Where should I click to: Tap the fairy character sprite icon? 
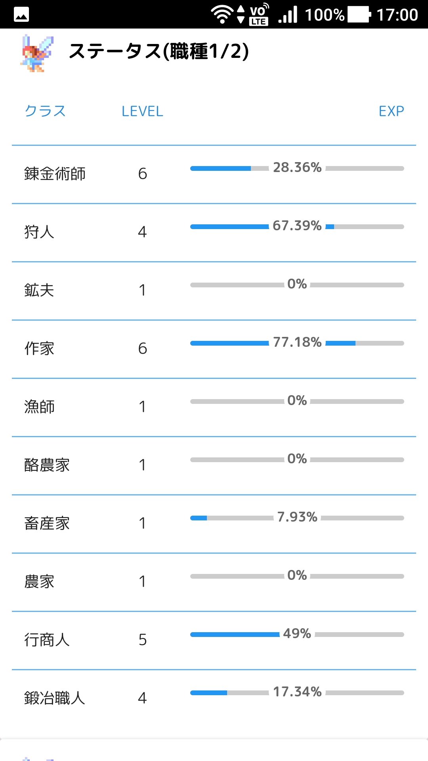tap(37, 53)
